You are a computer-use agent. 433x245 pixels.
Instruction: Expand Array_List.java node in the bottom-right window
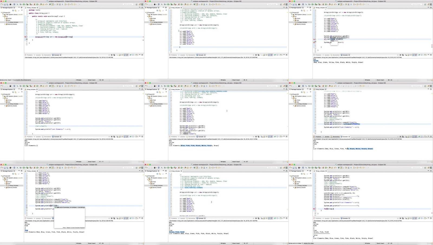(x=295, y=185)
